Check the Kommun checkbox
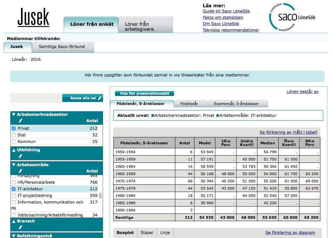The image size is (333, 238). (14, 141)
